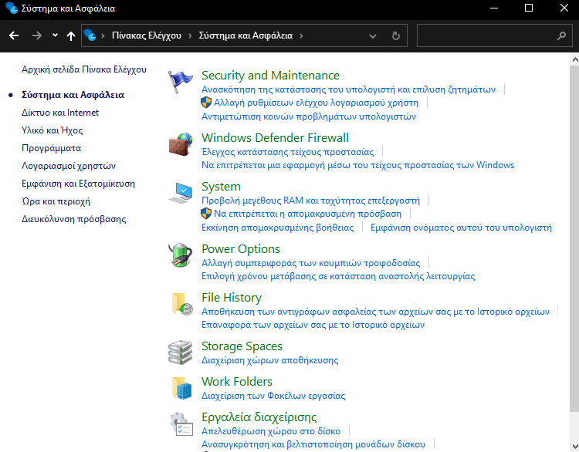Open Προγράμματα category
The height and width of the screenshot is (452, 579).
51,148
